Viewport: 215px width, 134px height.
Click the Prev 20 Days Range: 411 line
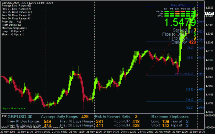click(17, 19)
